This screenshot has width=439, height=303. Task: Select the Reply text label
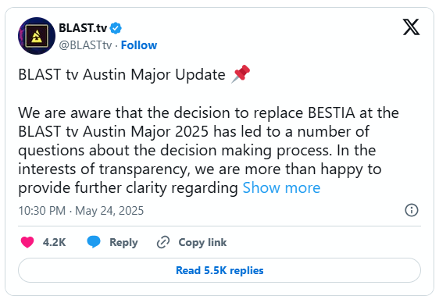point(123,242)
